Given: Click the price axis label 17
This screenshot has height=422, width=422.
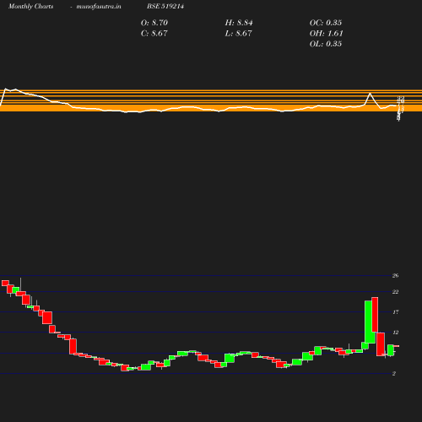Looking at the screenshot, I should tap(396, 312).
